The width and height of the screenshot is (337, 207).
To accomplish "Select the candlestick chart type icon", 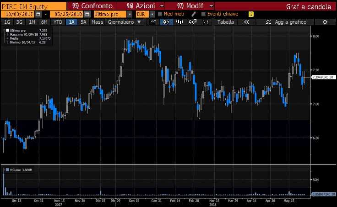I will point(166,22).
